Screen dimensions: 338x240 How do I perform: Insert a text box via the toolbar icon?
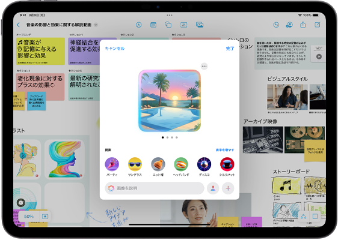[183, 25]
